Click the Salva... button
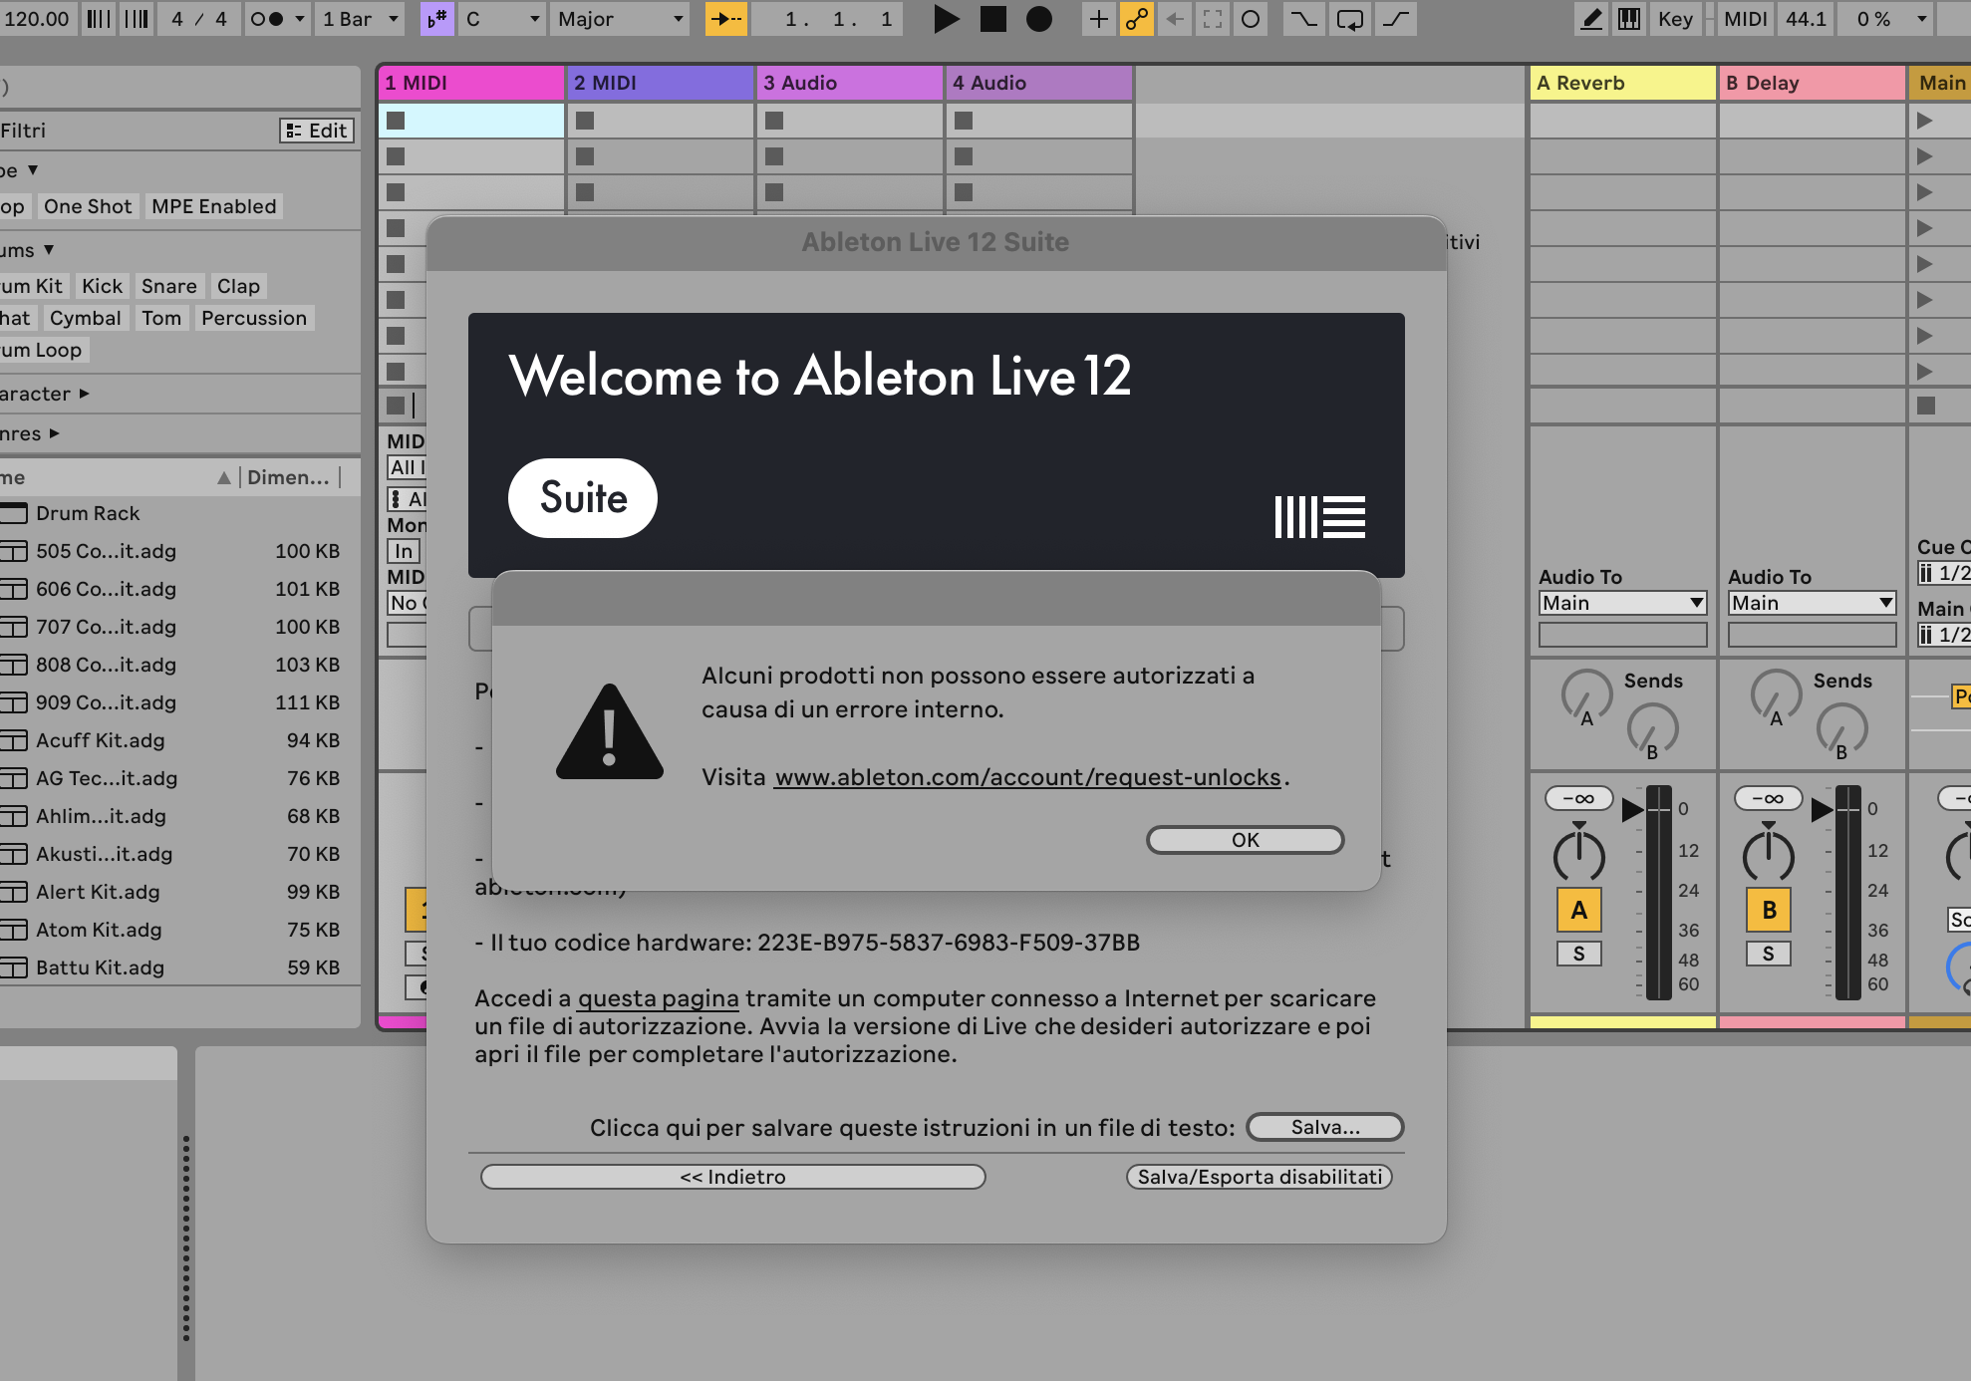The image size is (1971, 1381). pos(1324,1127)
